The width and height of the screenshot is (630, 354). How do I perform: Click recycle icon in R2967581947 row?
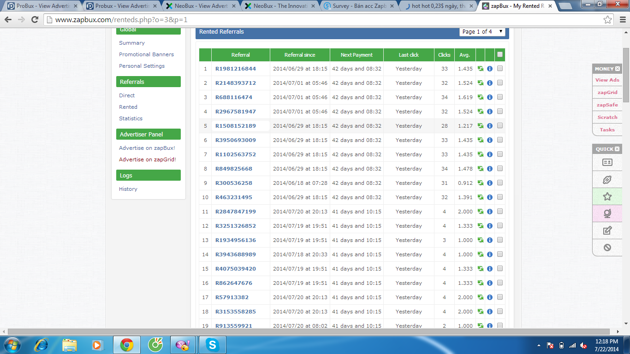point(481,112)
